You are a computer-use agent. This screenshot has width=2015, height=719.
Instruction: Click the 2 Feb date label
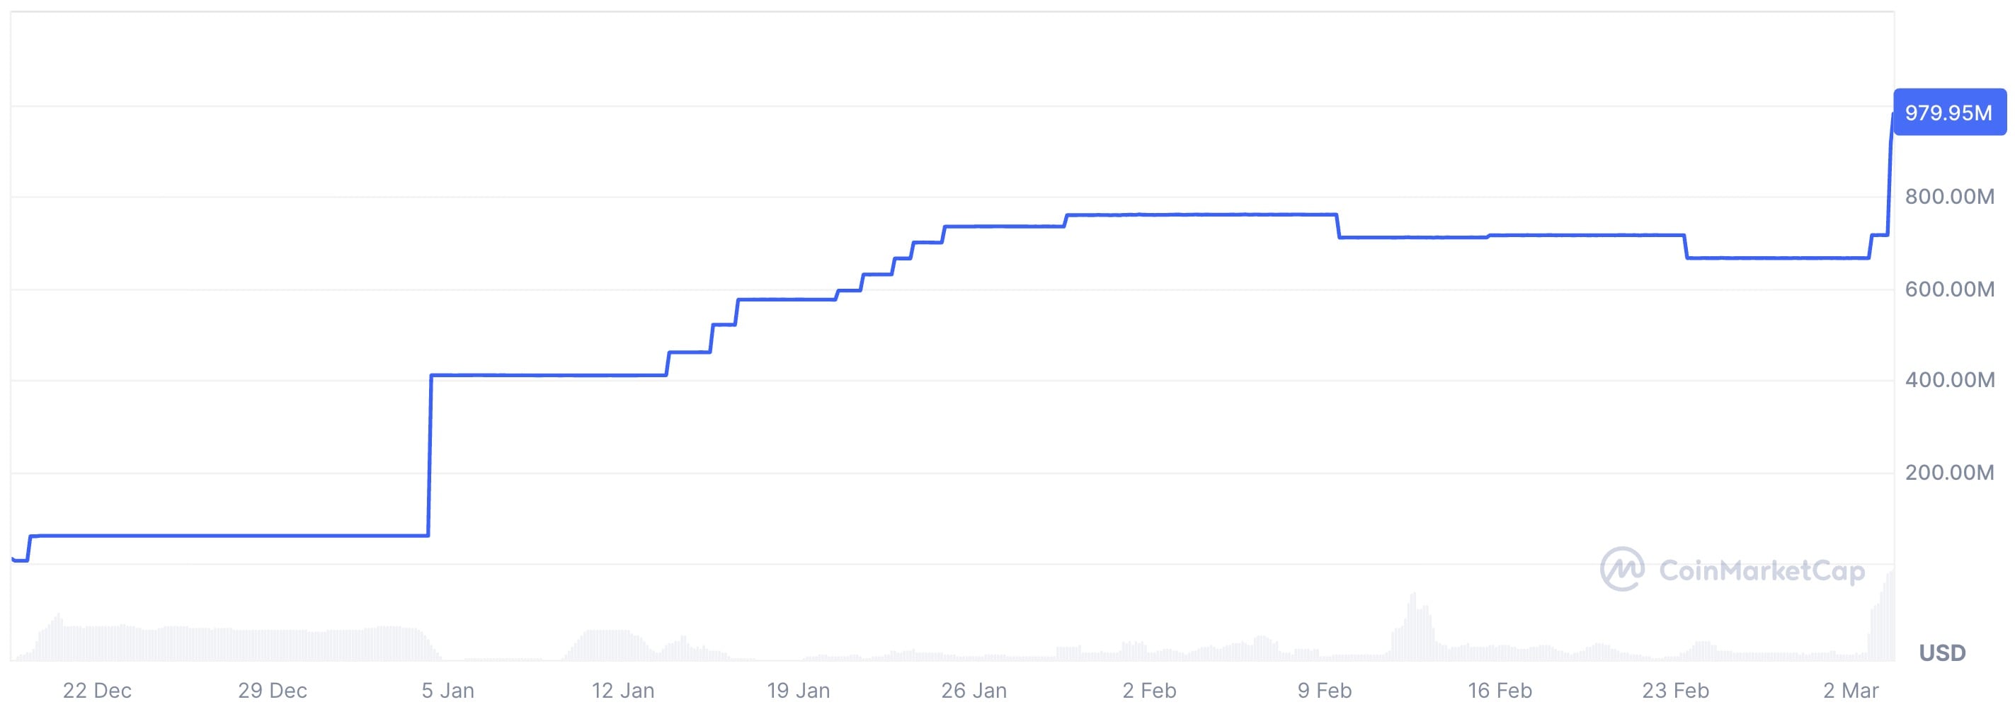(1149, 691)
